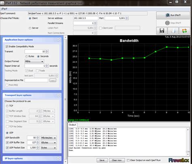Viewport: 192px width, 164px height.
Task: Open the Output Format MBits dropdown
Action: [34, 61]
